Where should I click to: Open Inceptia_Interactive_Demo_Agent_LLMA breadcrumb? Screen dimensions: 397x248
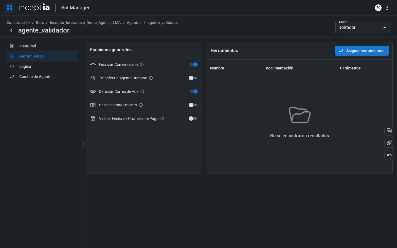(85, 23)
